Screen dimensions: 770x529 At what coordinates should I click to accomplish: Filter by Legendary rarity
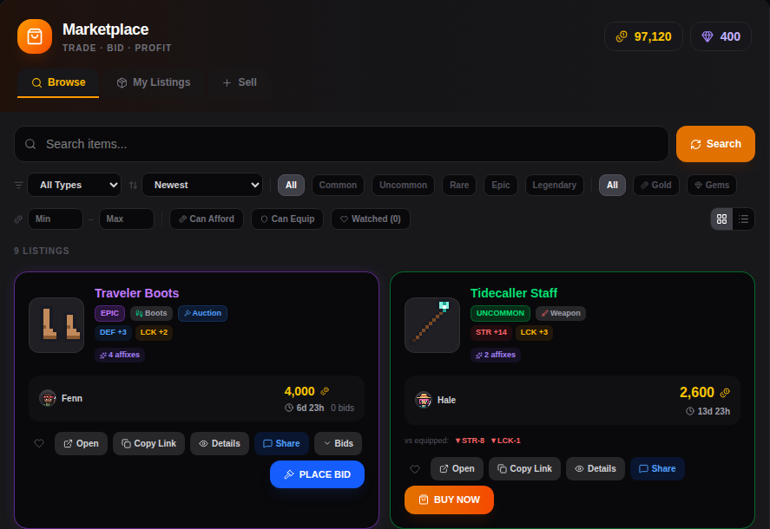tap(555, 185)
